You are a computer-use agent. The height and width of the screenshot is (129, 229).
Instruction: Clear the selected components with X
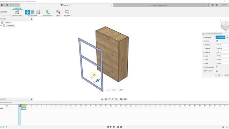227,37
